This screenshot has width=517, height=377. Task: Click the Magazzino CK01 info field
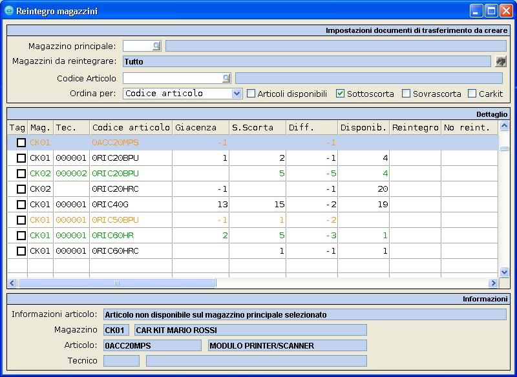point(116,330)
